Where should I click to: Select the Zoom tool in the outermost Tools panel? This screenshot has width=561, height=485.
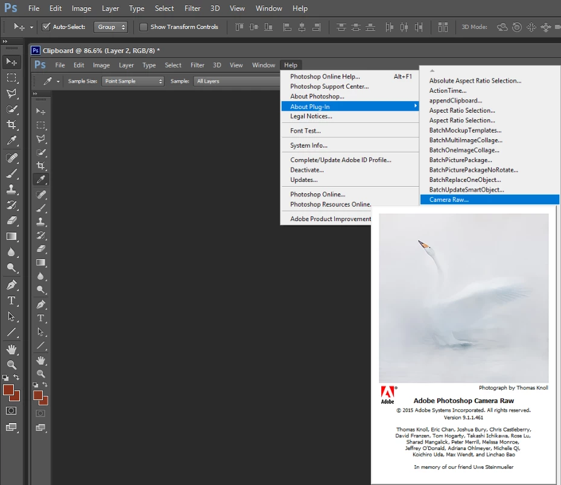[11, 365]
